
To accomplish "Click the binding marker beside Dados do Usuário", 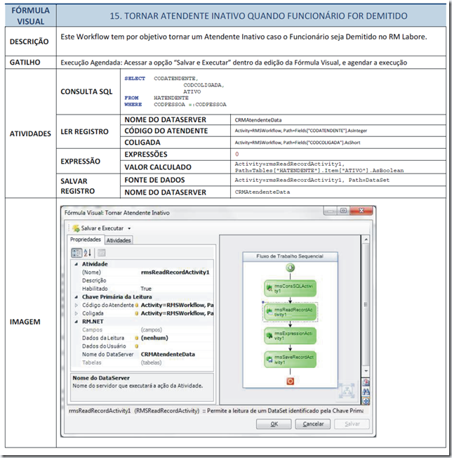I will pyautogui.click(x=137, y=346).
